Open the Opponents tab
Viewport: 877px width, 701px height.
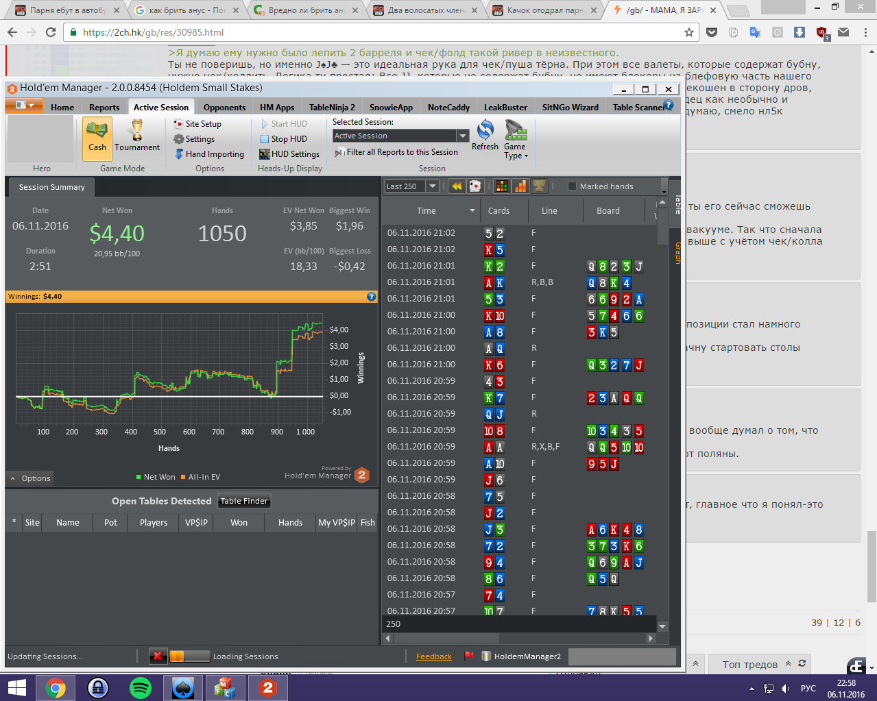pyautogui.click(x=224, y=108)
